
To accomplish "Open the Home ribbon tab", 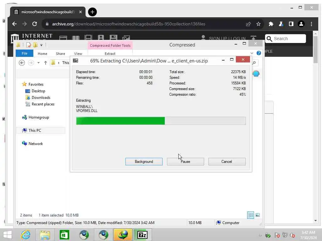I will [42, 53].
